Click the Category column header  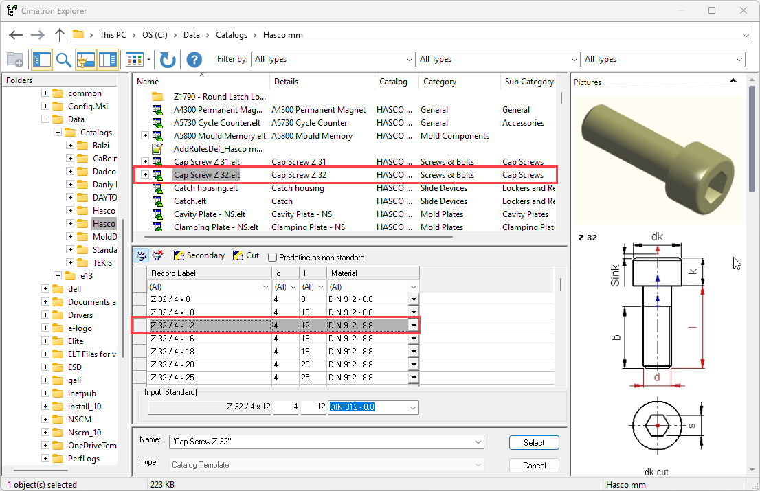pos(439,82)
